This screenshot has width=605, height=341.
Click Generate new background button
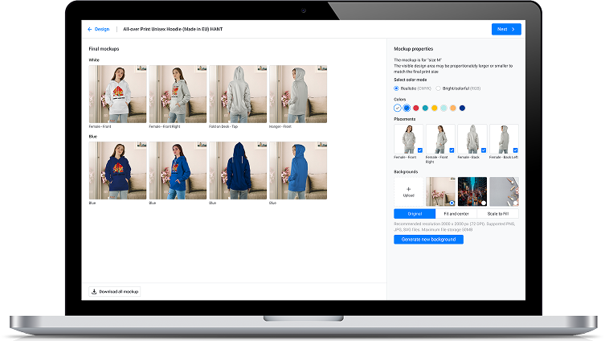428,240
